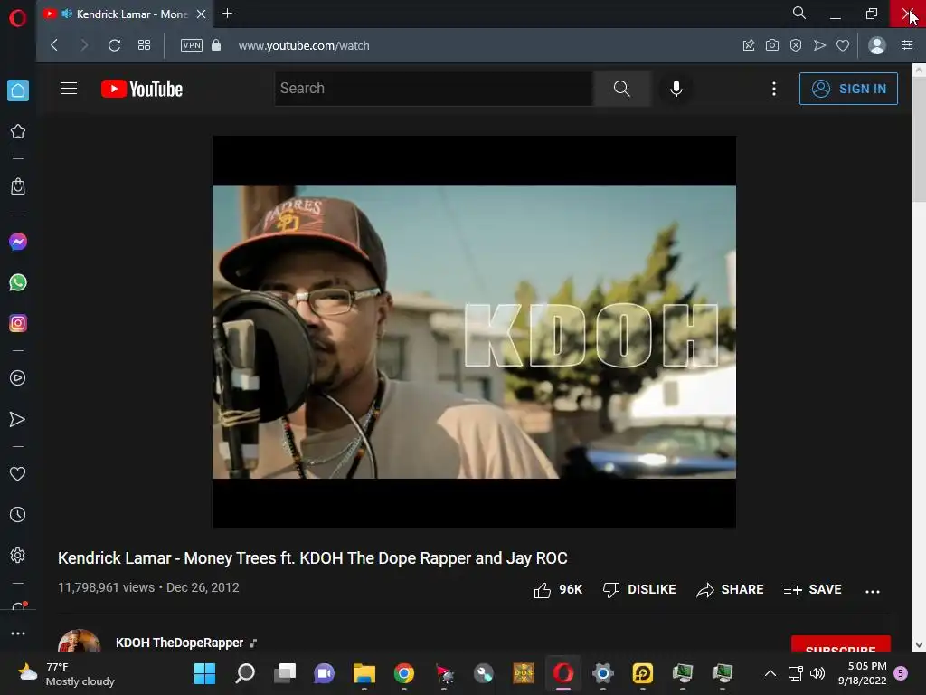Open WhatsApp in the sidebar
The image size is (926, 695).
click(x=18, y=282)
